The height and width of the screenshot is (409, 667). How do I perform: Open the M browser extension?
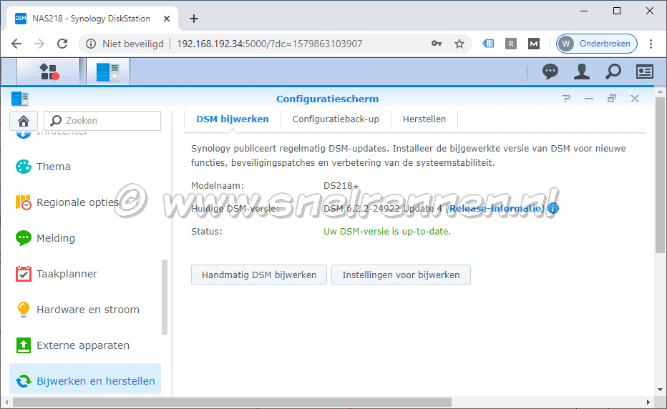[x=534, y=44]
